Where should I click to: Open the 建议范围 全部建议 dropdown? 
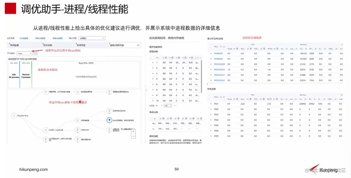(x=92, y=38)
